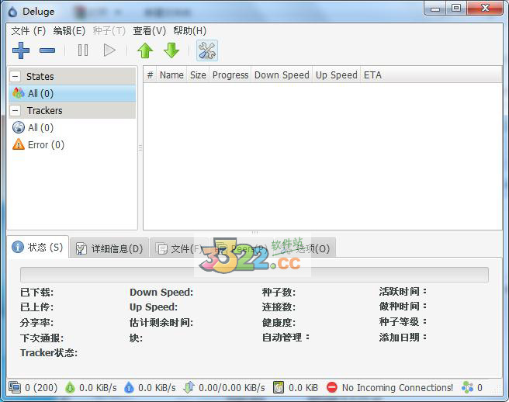
Task: Switch to the 文件(F) tab
Action: (179, 249)
